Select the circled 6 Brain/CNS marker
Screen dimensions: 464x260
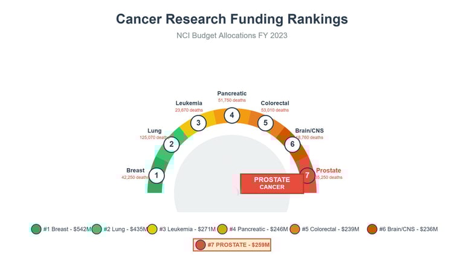(x=292, y=145)
